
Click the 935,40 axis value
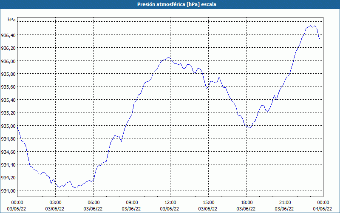pos(8,100)
